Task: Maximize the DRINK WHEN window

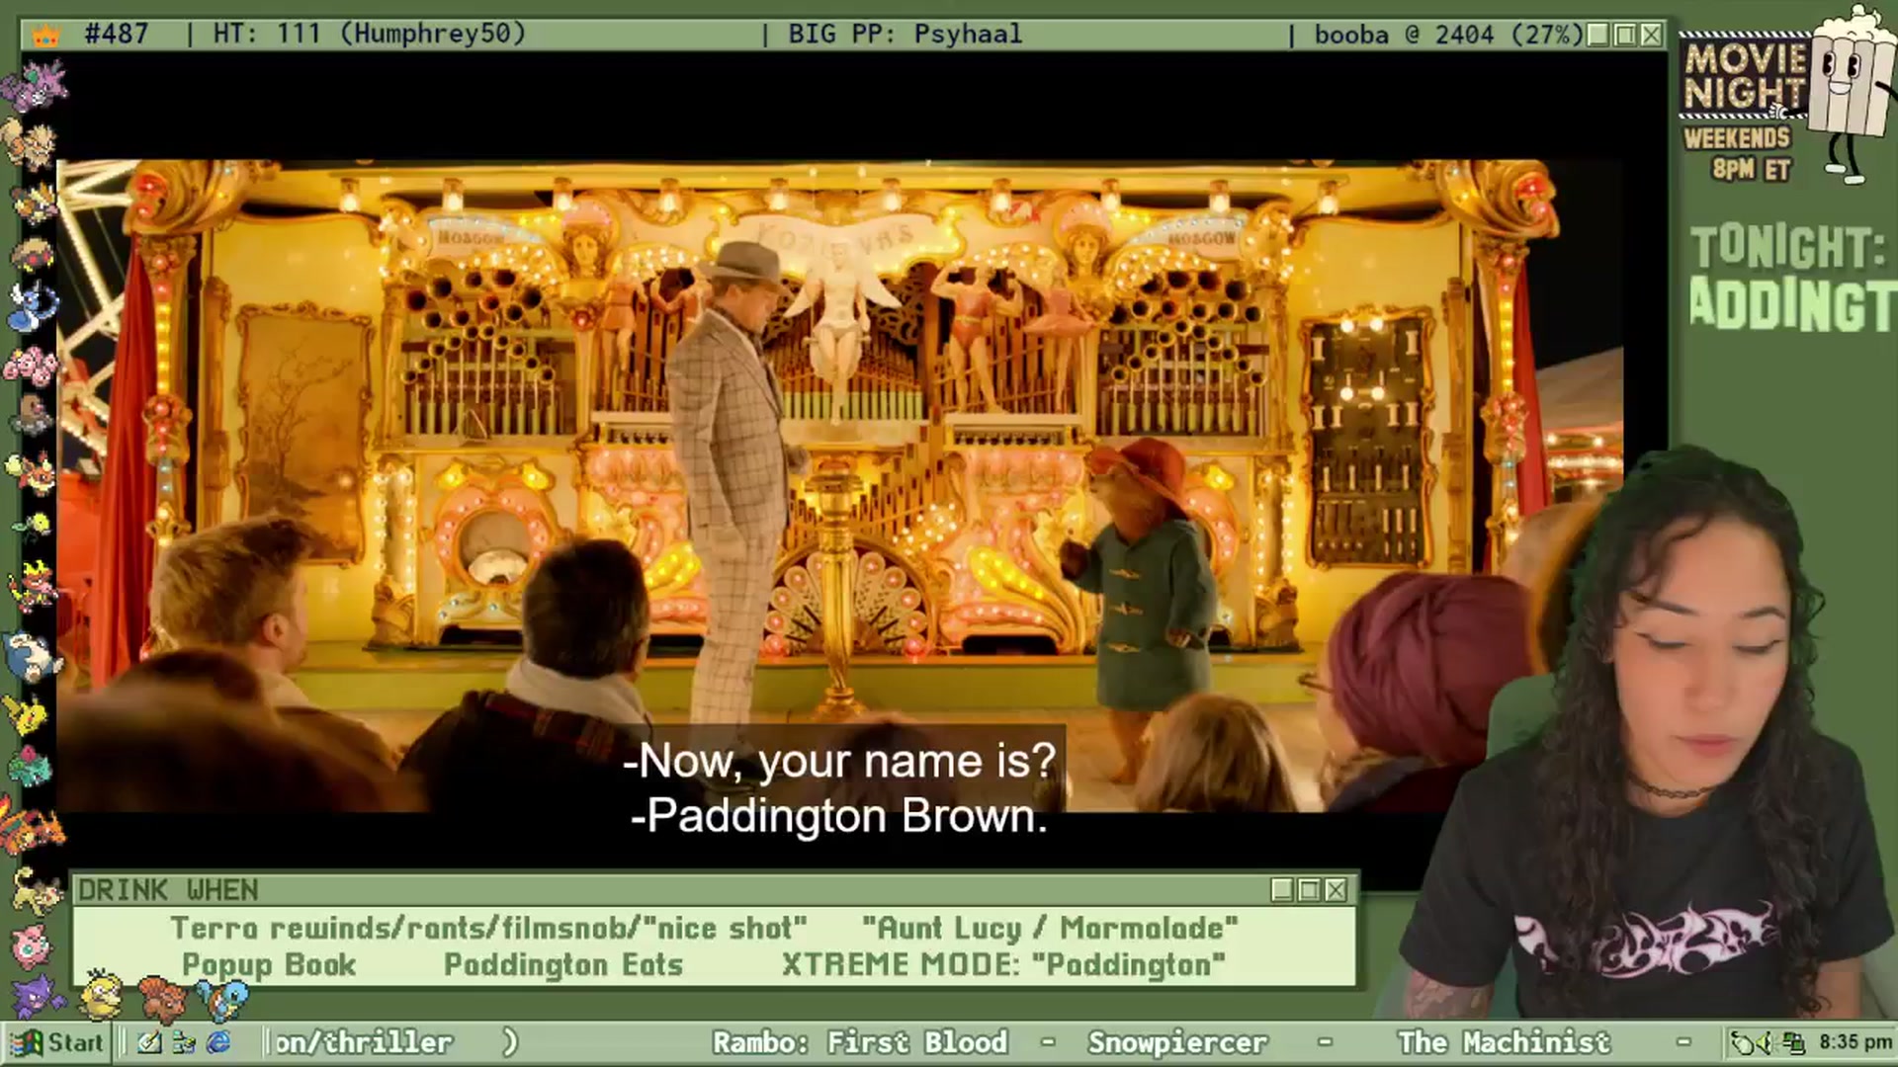Action: click(1309, 890)
